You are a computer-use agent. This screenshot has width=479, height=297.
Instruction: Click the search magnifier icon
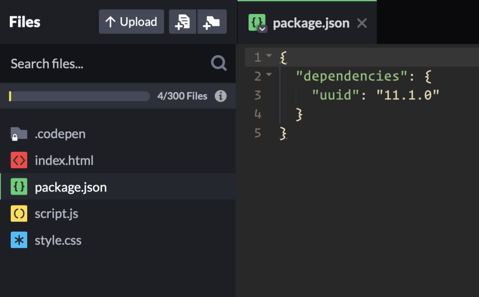point(218,63)
